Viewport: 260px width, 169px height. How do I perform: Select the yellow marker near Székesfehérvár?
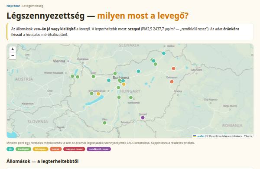pyautogui.click(x=98, y=94)
